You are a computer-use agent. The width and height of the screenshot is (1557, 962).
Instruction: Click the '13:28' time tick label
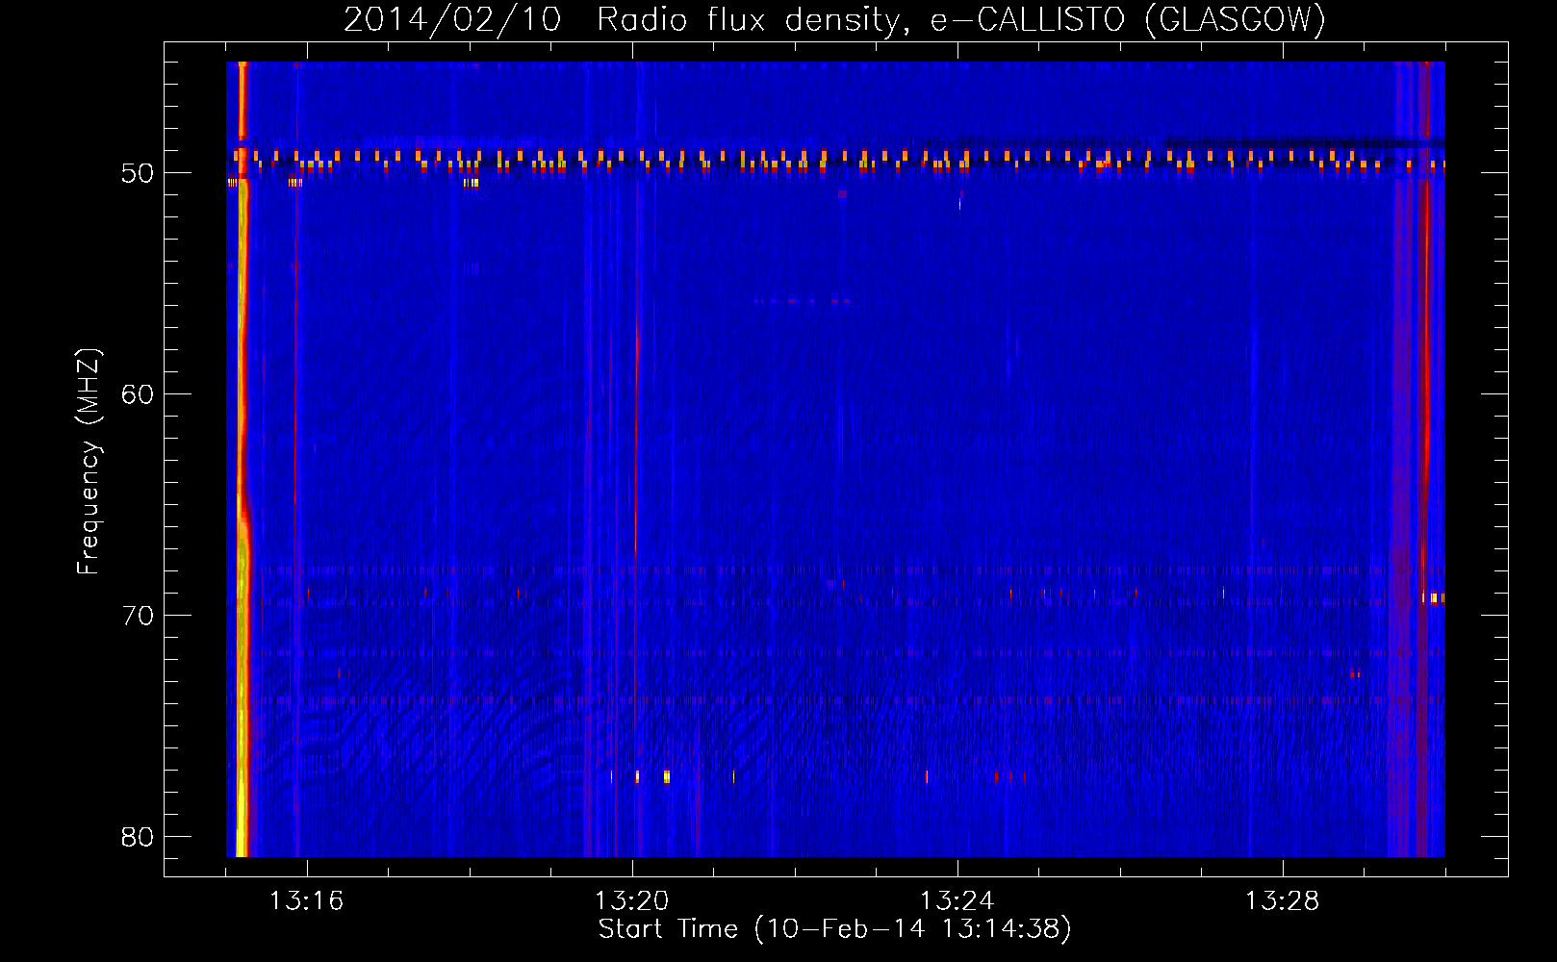point(1282,901)
